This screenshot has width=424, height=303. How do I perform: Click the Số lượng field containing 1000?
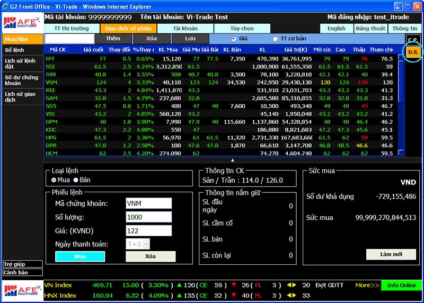[x=149, y=217]
